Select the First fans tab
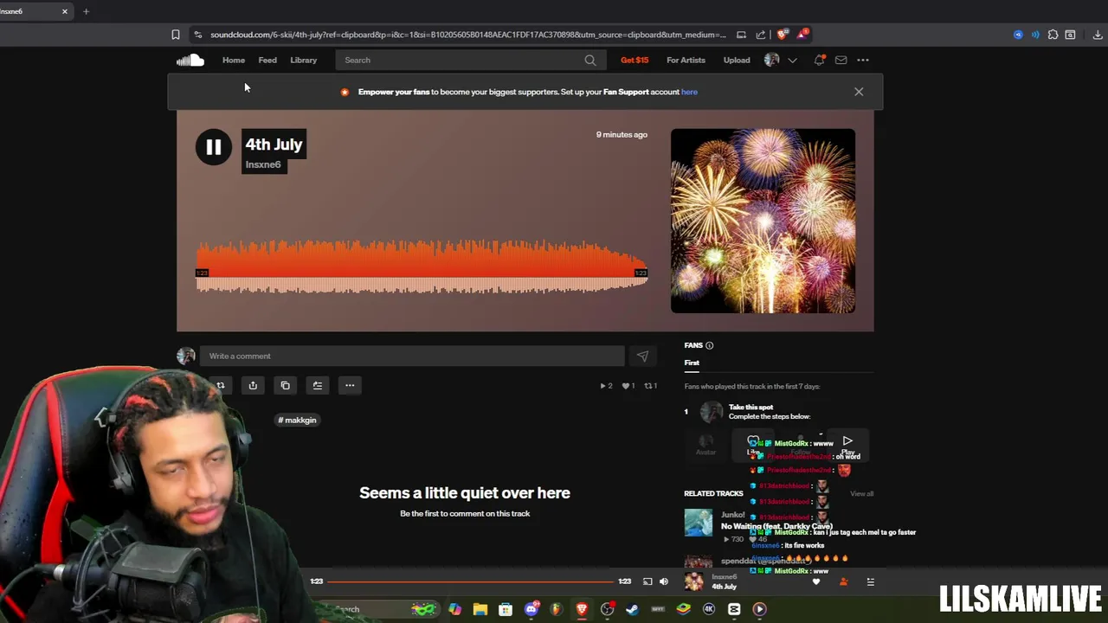Viewport: 1108px width, 623px height. click(692, 363)
